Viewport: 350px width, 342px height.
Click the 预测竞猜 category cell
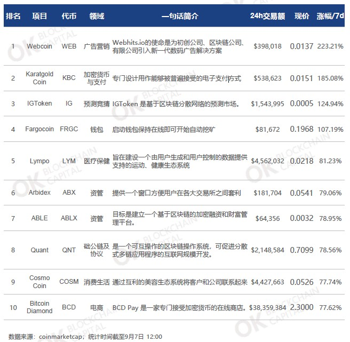click(97, 104)
